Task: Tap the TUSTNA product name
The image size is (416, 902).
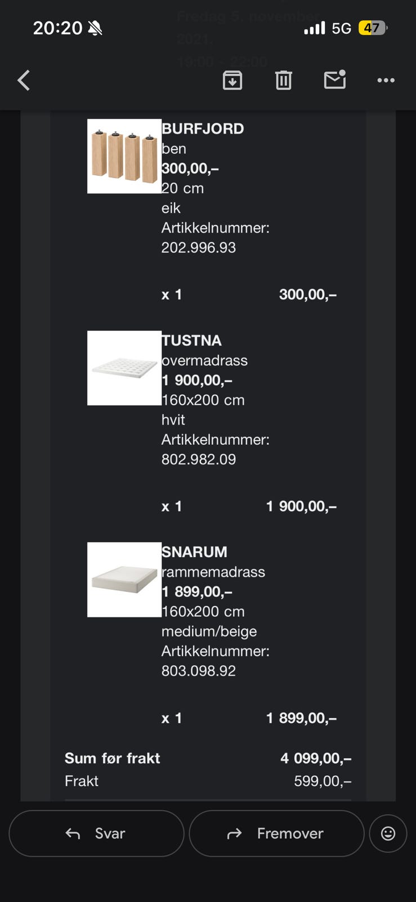Action: click(x=191, y=341)
